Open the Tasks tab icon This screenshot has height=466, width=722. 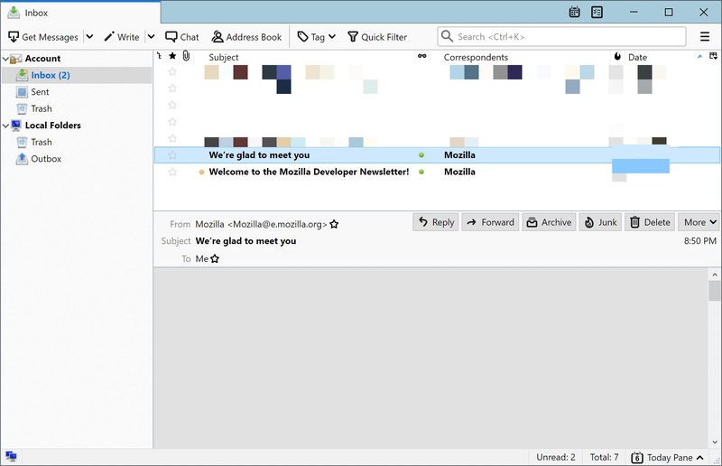[x=597, y=13]
